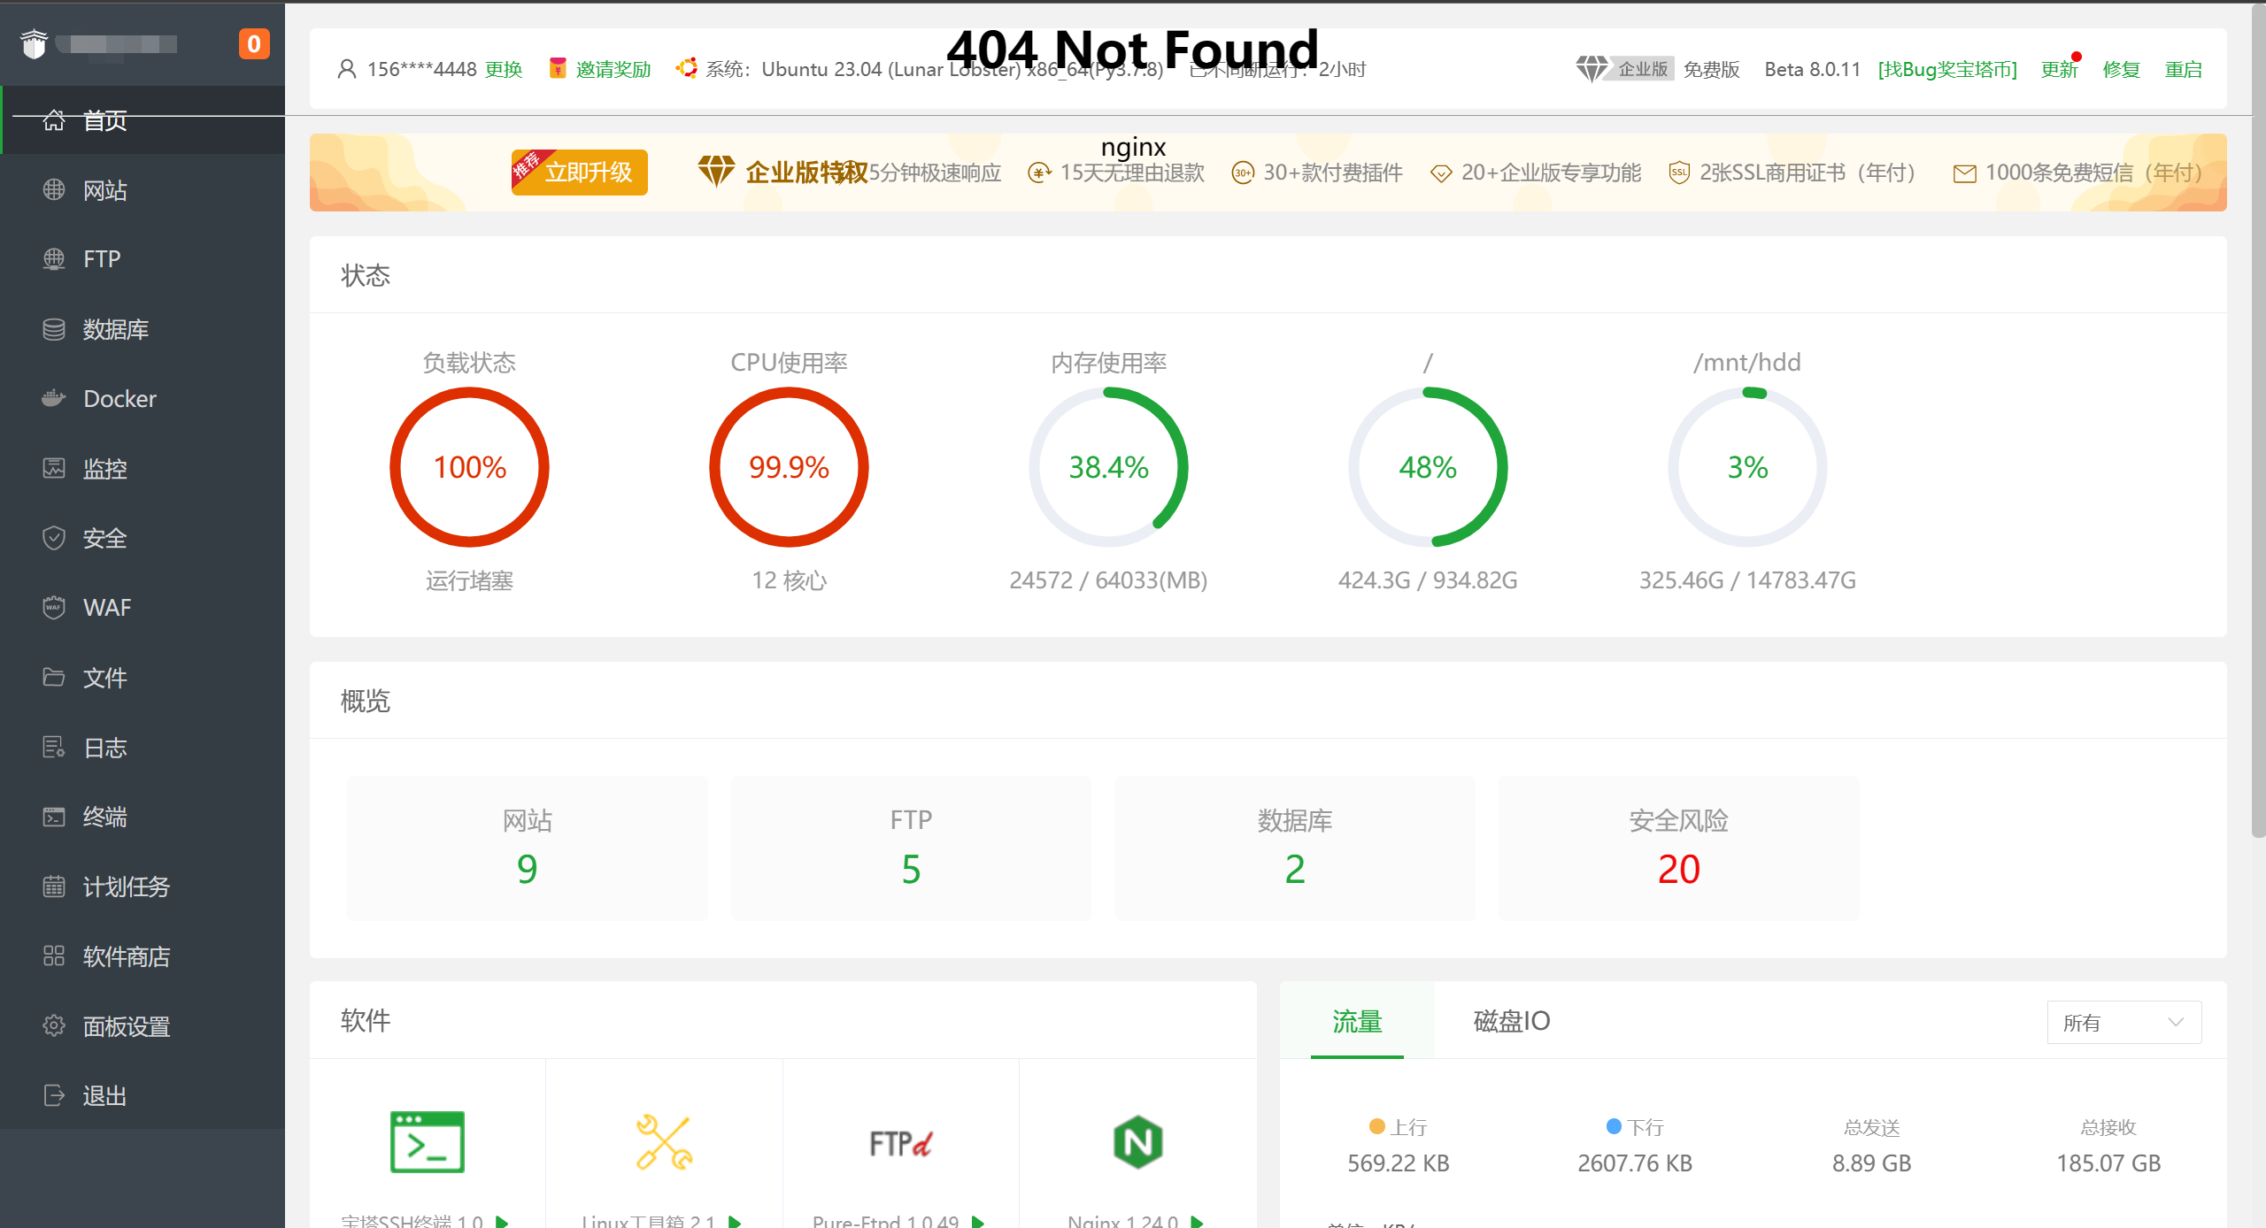Click the 免费版 edition label
The height and width of the screenshot is (1228, 2266).
tap(1711, 69)
